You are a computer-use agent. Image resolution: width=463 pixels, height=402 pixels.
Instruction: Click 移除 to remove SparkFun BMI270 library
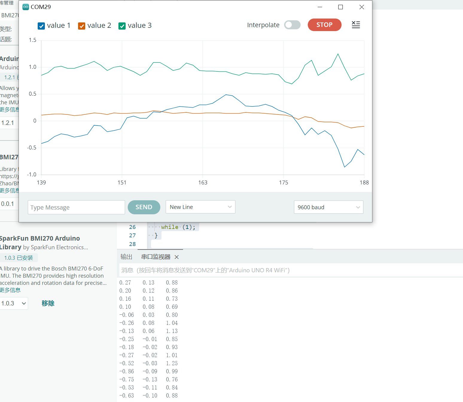tap(48, 303)
